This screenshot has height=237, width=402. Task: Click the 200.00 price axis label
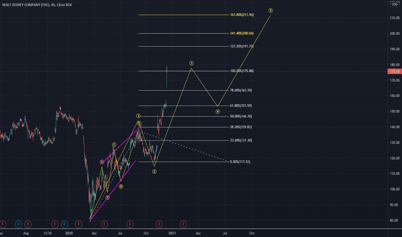(x=395, y=34)
